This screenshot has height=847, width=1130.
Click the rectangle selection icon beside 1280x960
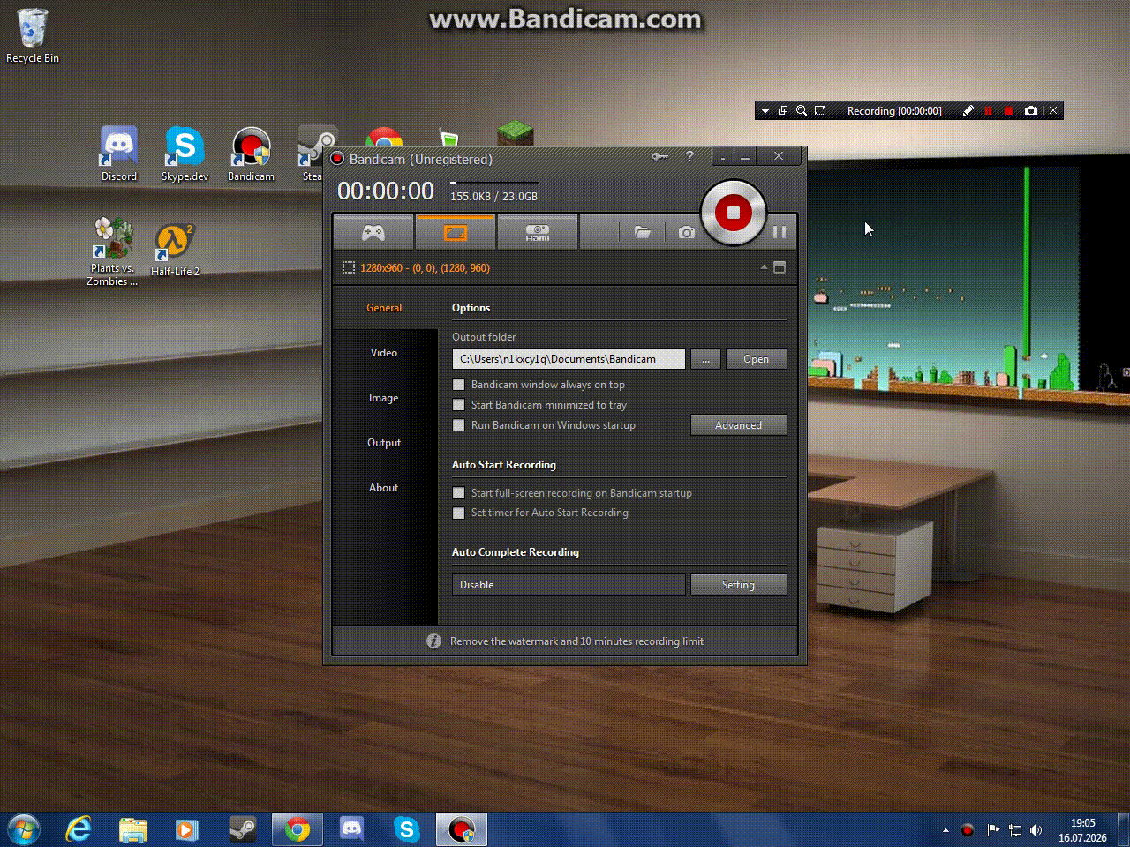349,267
